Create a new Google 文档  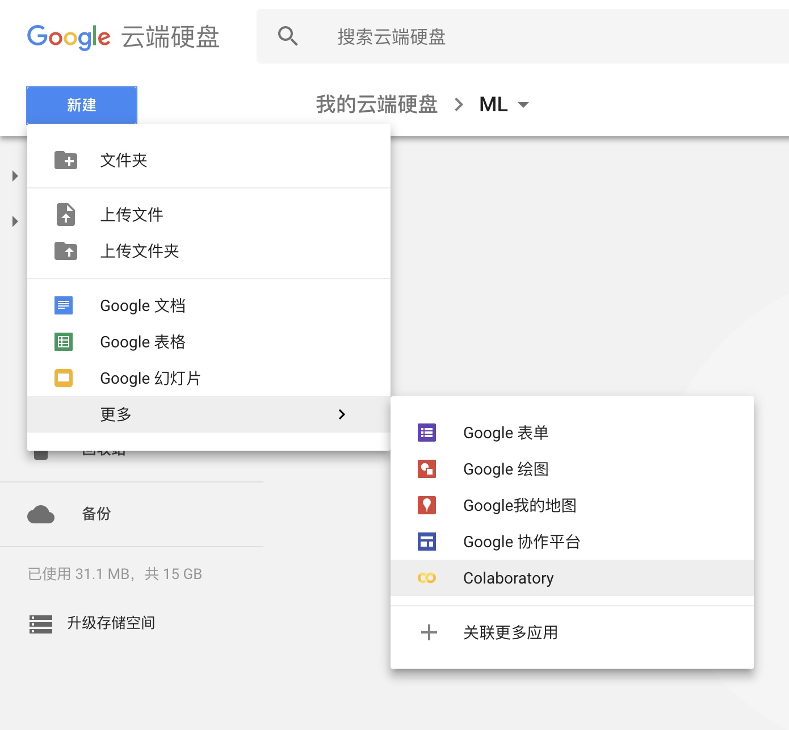tap(209, 305)
